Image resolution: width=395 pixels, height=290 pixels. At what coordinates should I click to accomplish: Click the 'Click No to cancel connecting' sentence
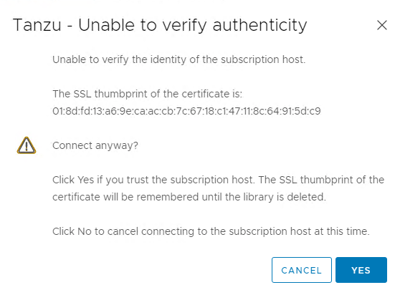[211, 231]
